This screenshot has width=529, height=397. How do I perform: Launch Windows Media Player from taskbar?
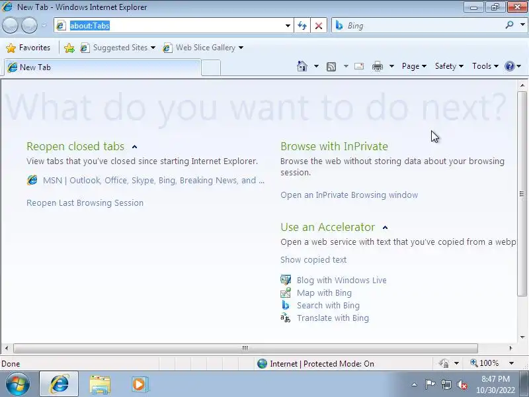[x=140, y=384]
